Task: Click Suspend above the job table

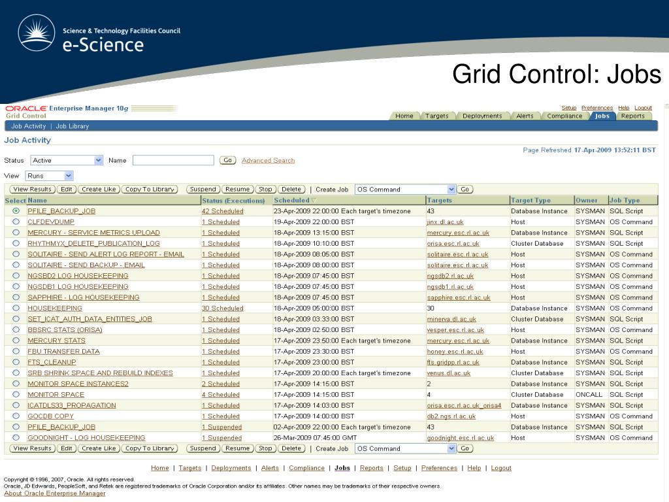Action: pyautogui.click(x=203, y=189)
